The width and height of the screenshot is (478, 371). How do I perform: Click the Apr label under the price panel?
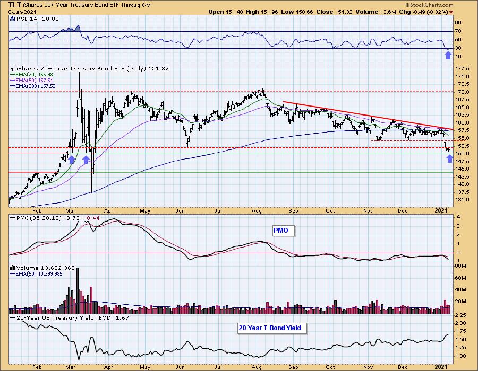(108, 211)
